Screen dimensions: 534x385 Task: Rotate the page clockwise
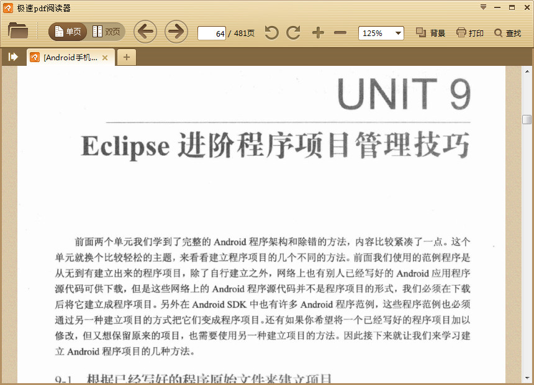[294, 33]
